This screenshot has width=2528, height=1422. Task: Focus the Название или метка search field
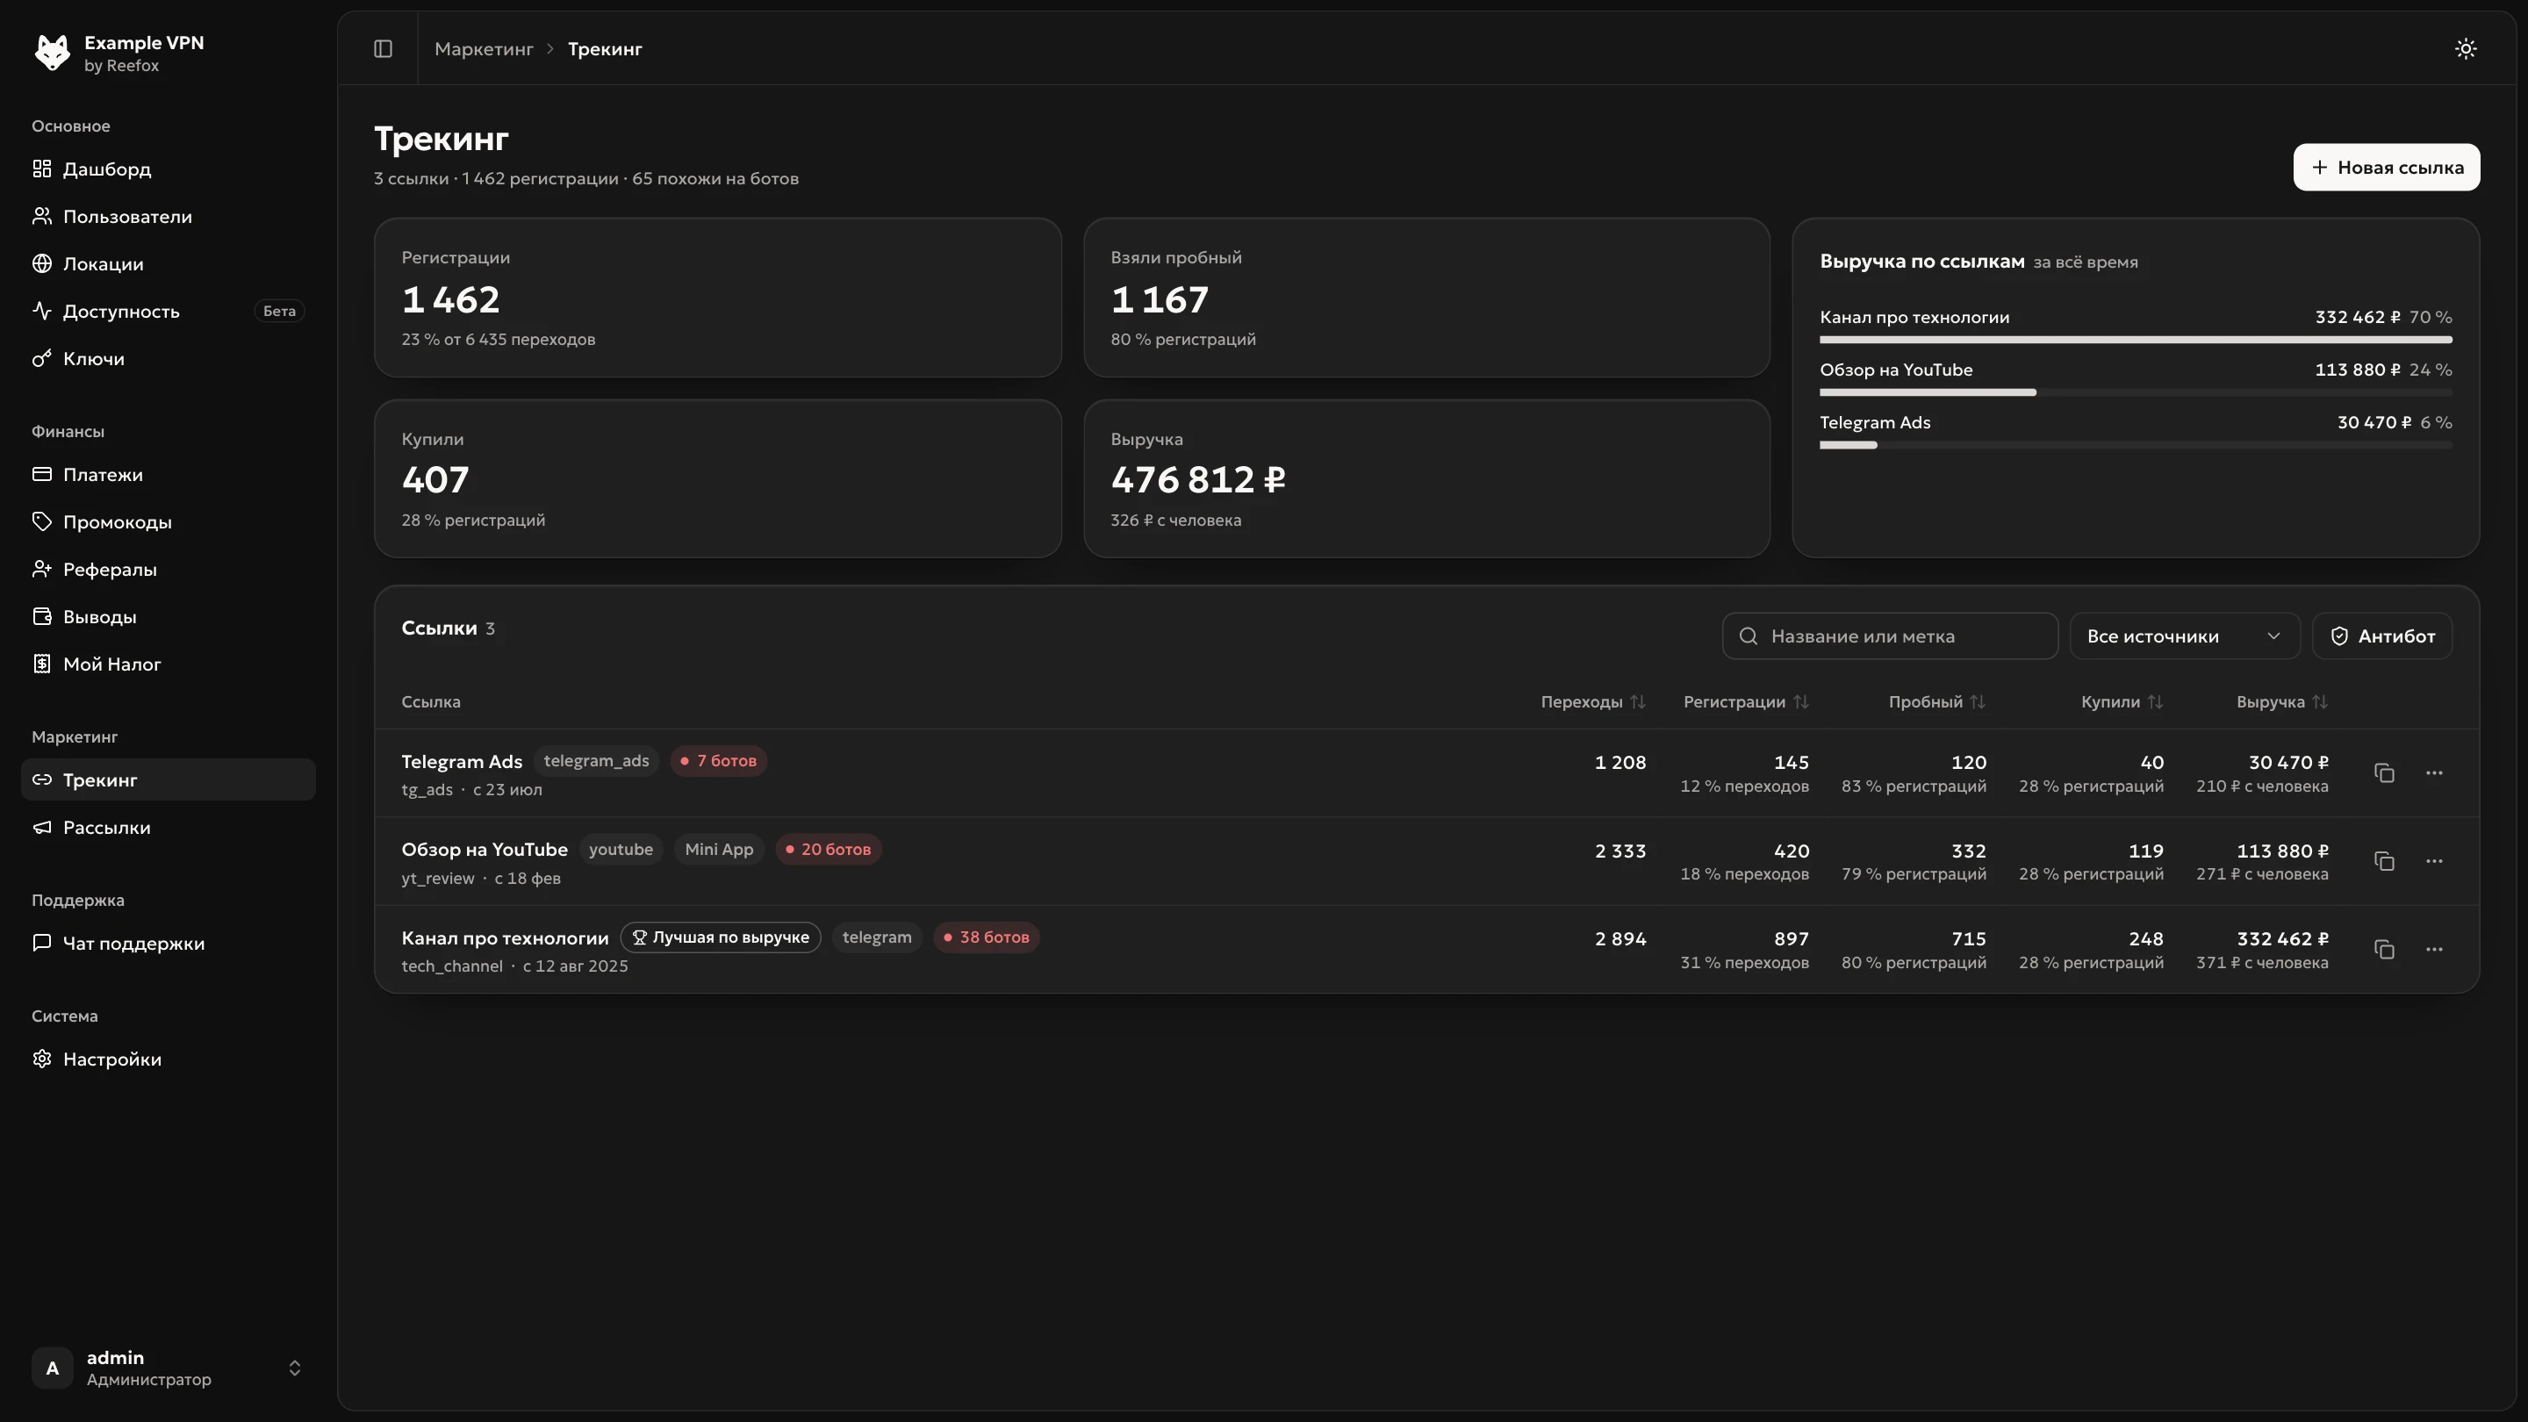pos(1889,636)
